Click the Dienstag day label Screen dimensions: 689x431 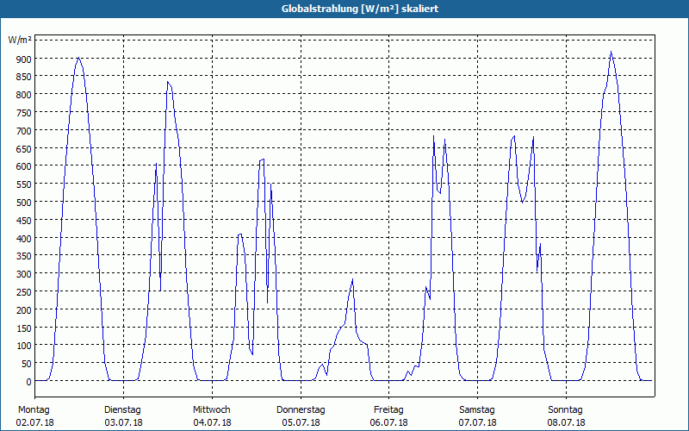tap(122, 410)
